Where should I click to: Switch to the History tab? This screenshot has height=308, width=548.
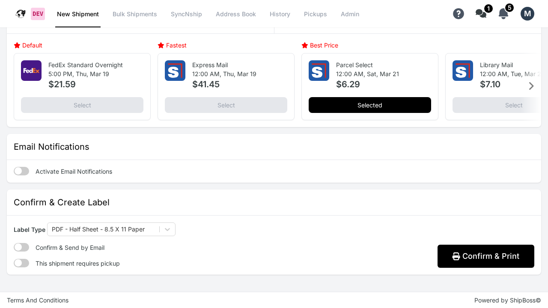(x=280, y=14)
